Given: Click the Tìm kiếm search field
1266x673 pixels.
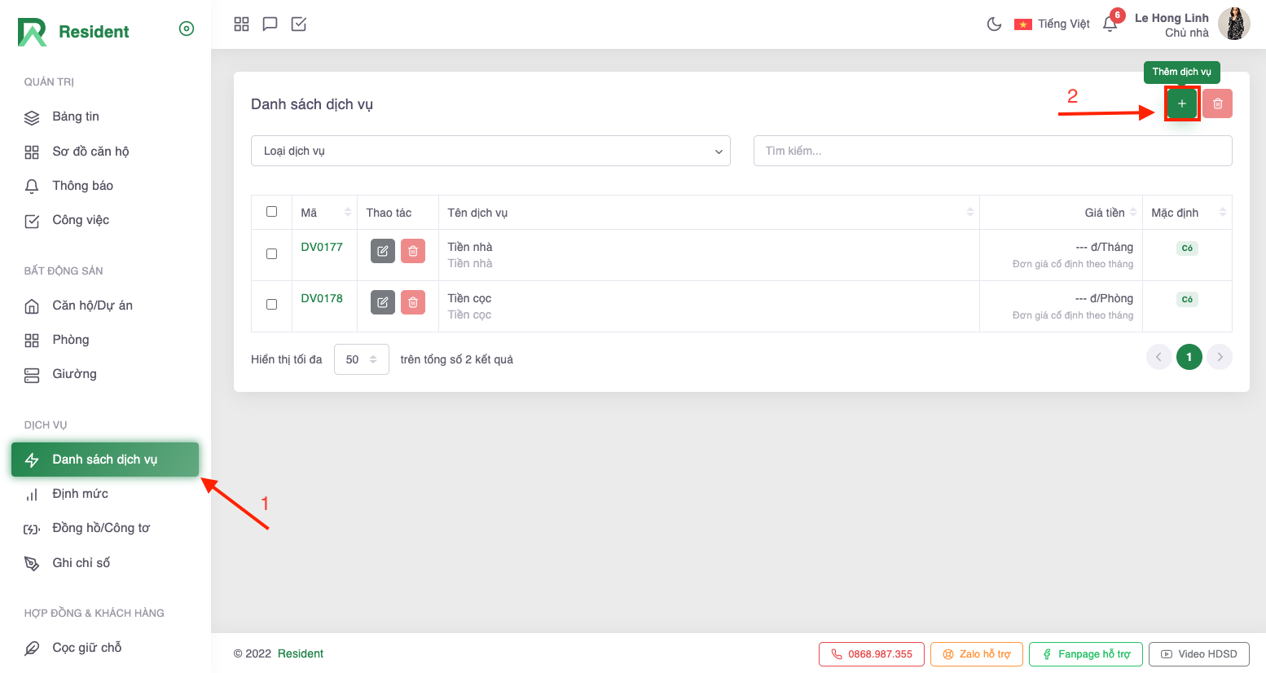Looking at the screenshot, I should 991,151.
